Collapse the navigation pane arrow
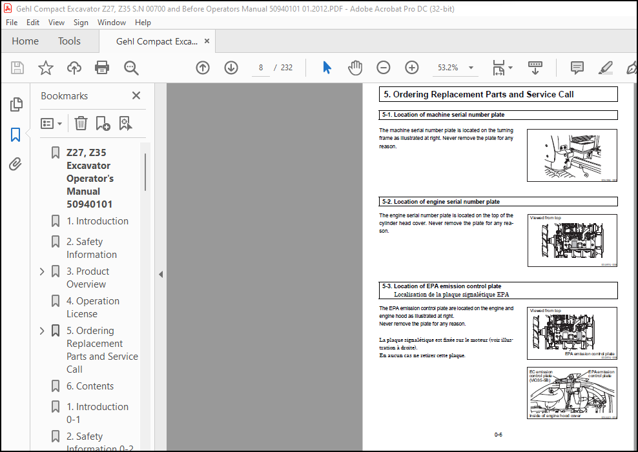Screen dimensions: 638x452 point(161,275)
